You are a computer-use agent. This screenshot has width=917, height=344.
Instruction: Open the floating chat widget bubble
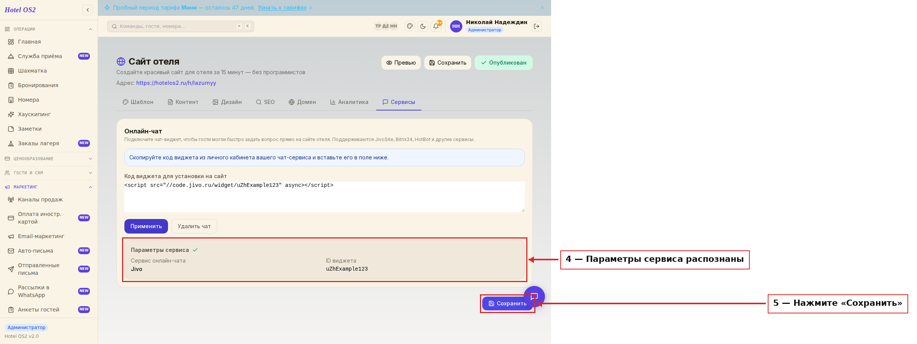[535, 295]
